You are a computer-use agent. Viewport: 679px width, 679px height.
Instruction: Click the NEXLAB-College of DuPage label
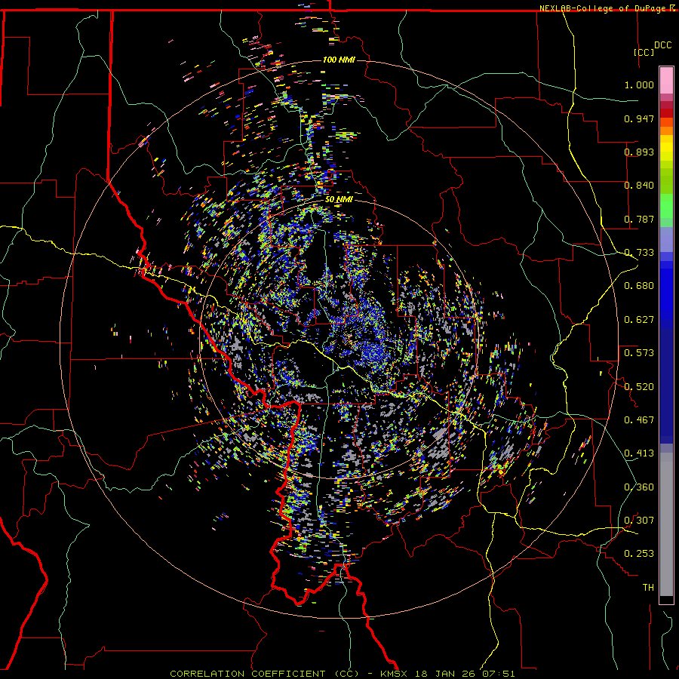(x=603, y=8)
